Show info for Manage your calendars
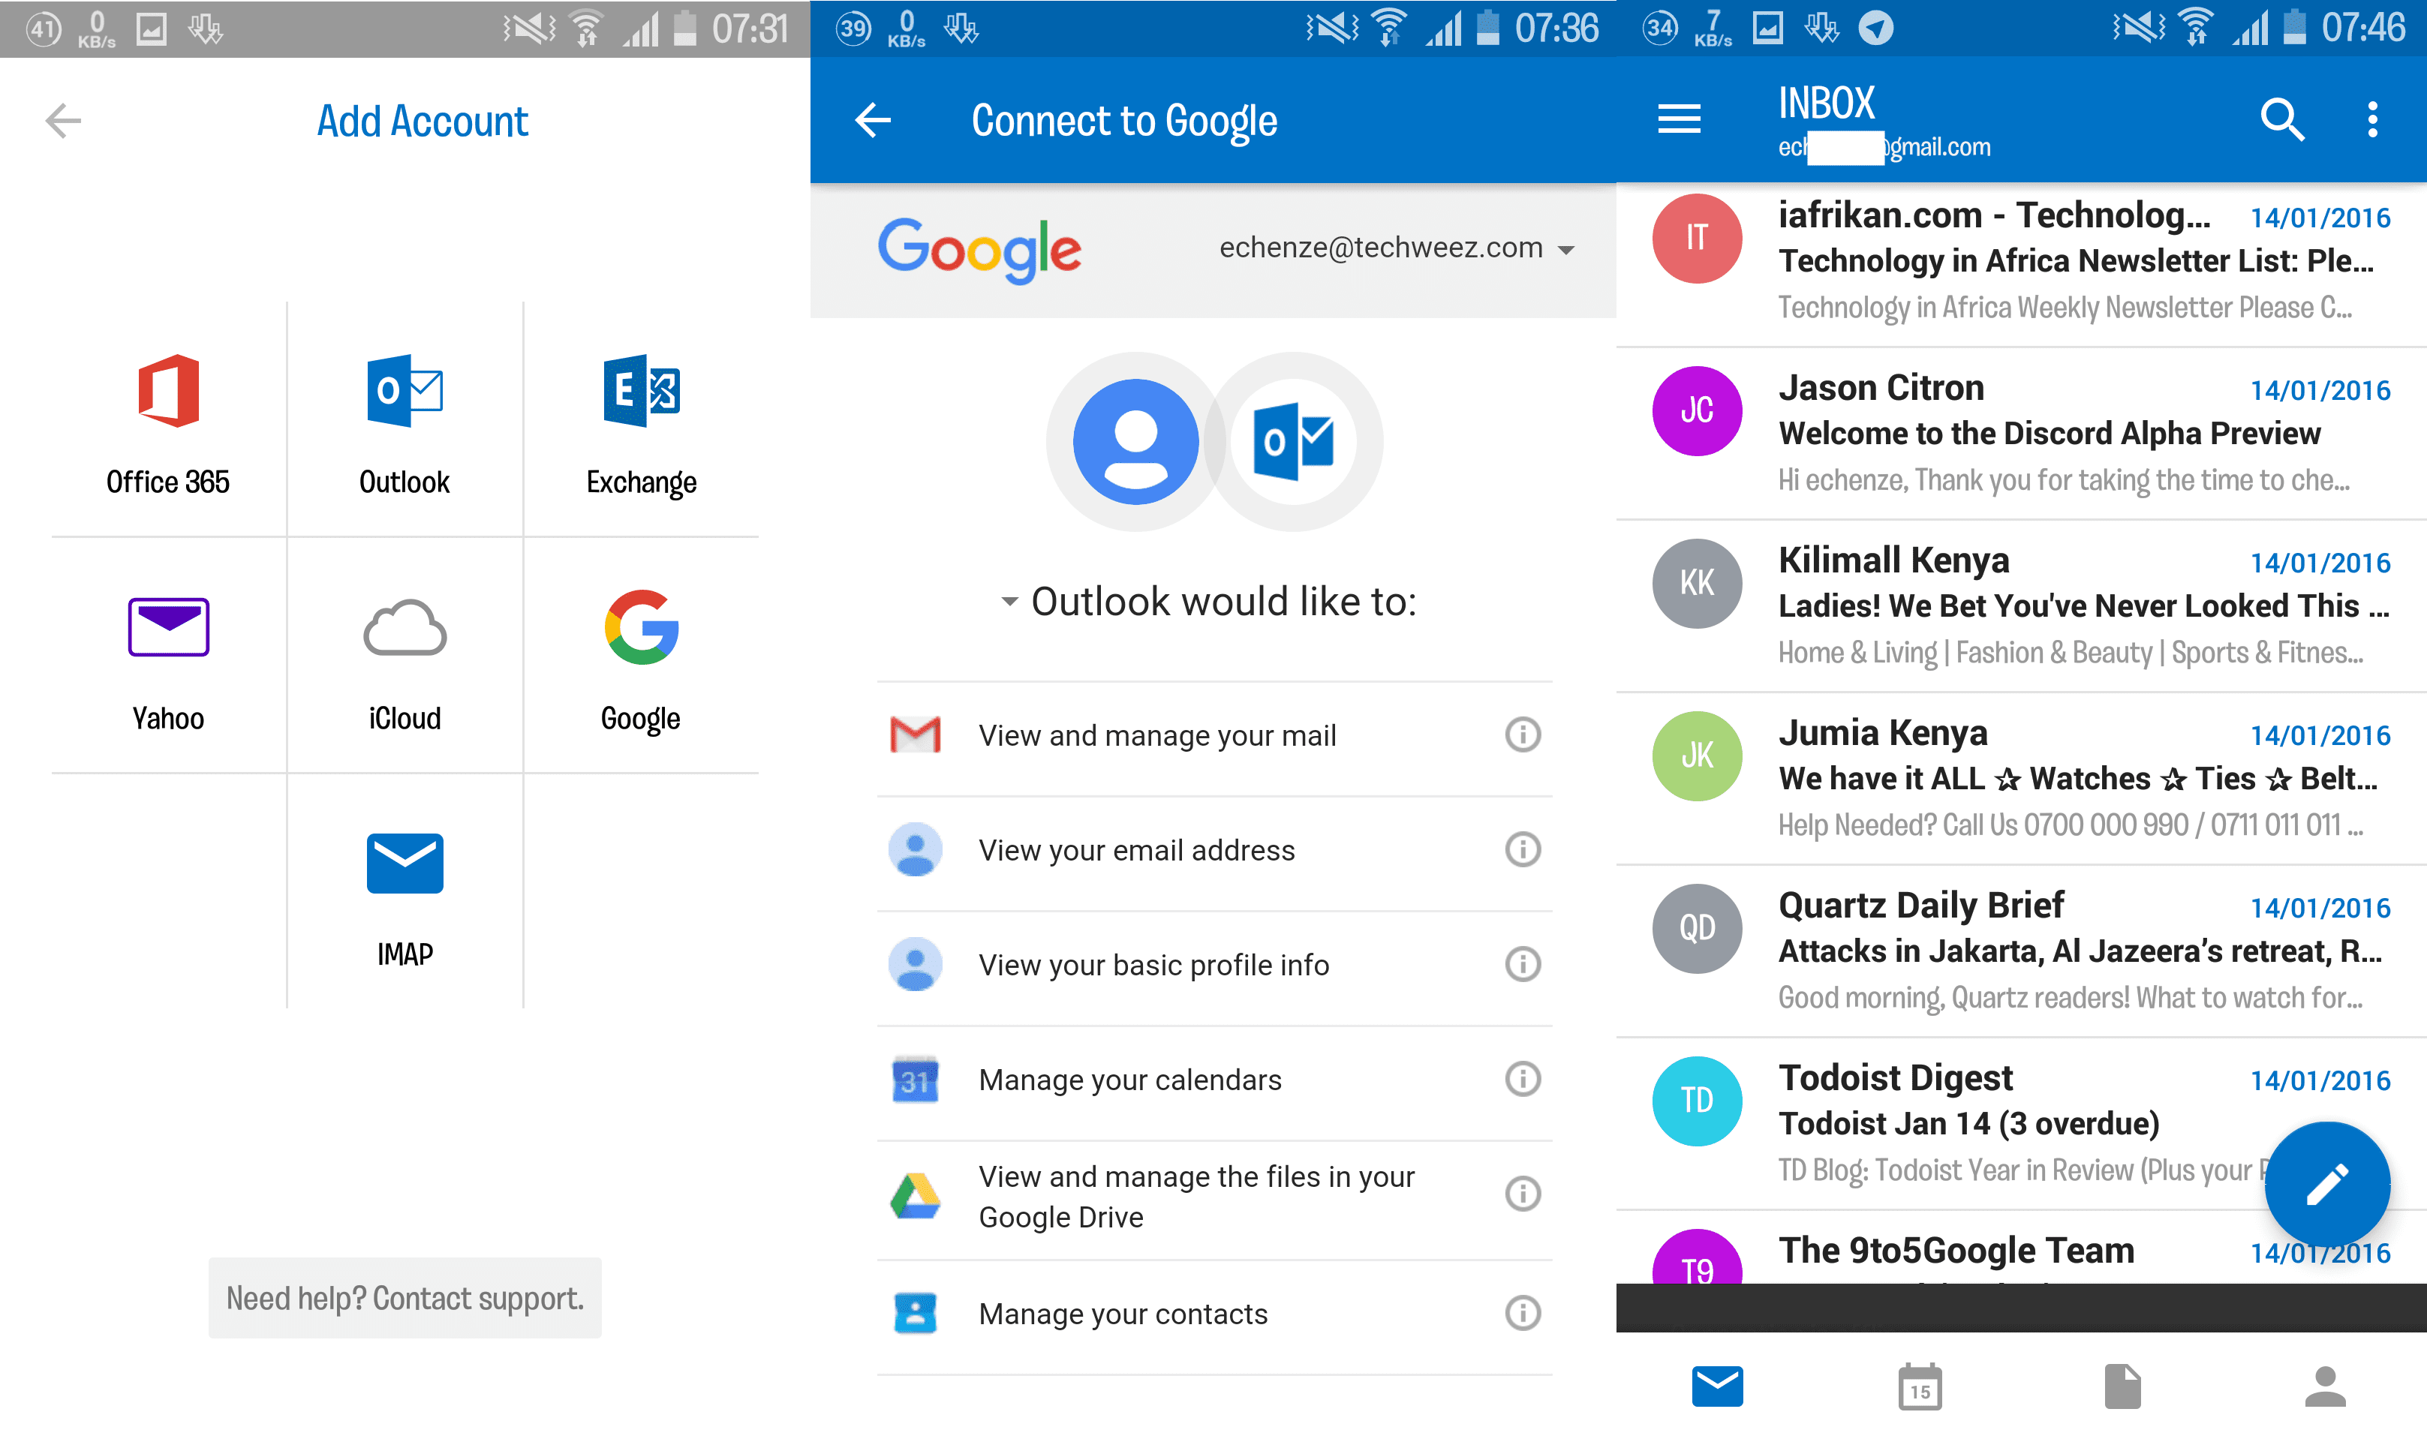Image resolution: width=2427 pixels, height=1442 pixels. (1522, 1079)
